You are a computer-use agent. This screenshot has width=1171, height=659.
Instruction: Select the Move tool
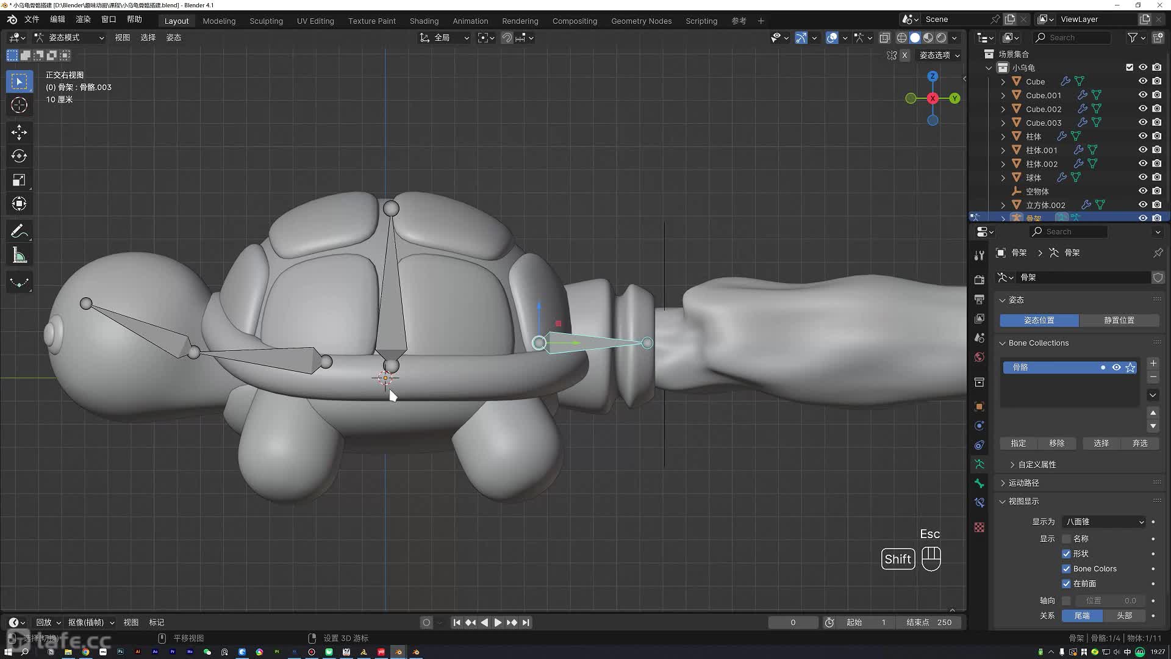click(x=19, y=132)
